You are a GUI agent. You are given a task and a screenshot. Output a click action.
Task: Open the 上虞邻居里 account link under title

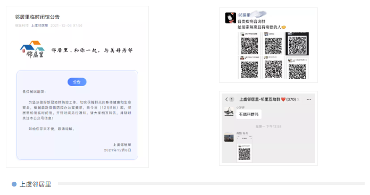point(39,26)
